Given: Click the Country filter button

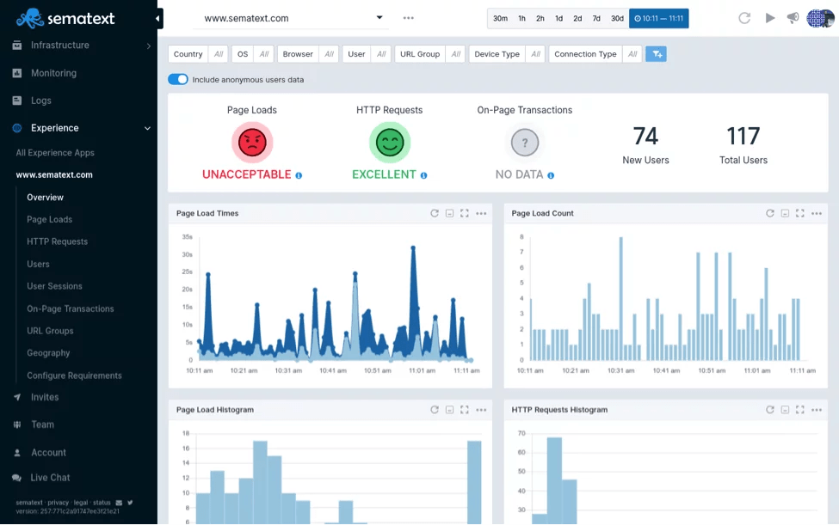Looking at the screenshot, I should 188,54.
